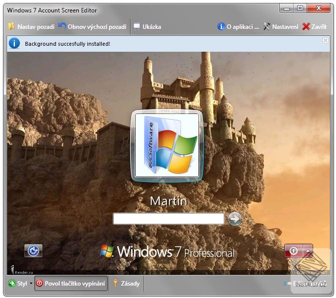This screenshot has width=336, height=298.
Task: Click the user account picture thumbnail
Action: click(x=167, y=146)
